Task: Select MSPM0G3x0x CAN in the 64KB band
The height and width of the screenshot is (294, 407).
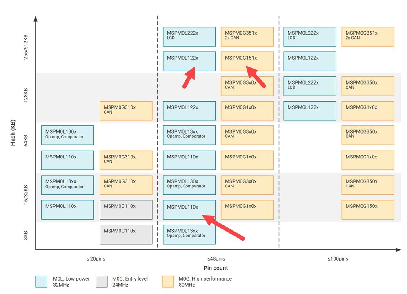Action: tap(247, 135)
